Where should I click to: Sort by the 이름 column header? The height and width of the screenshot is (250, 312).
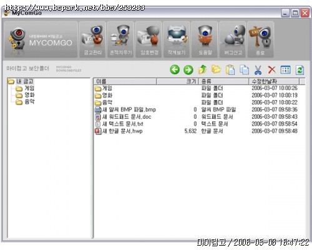pyautogui.click(x=125, y=81)
